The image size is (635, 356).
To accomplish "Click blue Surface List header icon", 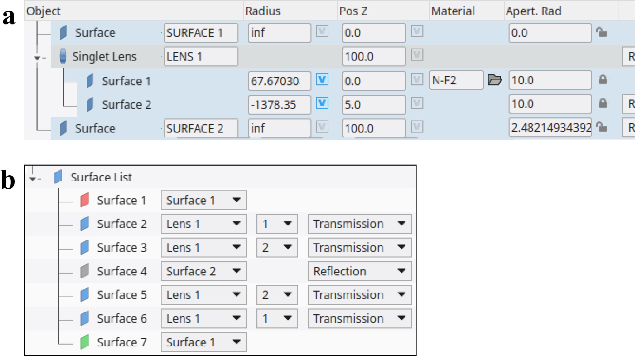I will pos(58,177).
